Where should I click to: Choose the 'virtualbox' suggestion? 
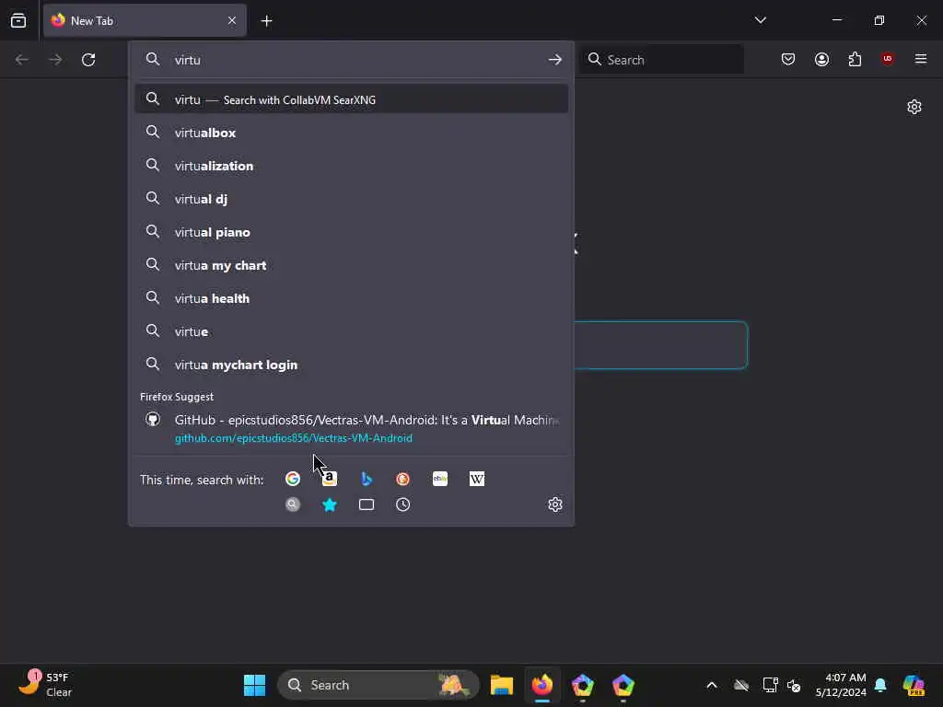coord(351,133)
